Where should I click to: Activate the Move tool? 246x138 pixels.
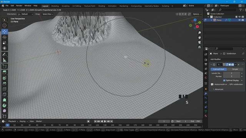4,31
